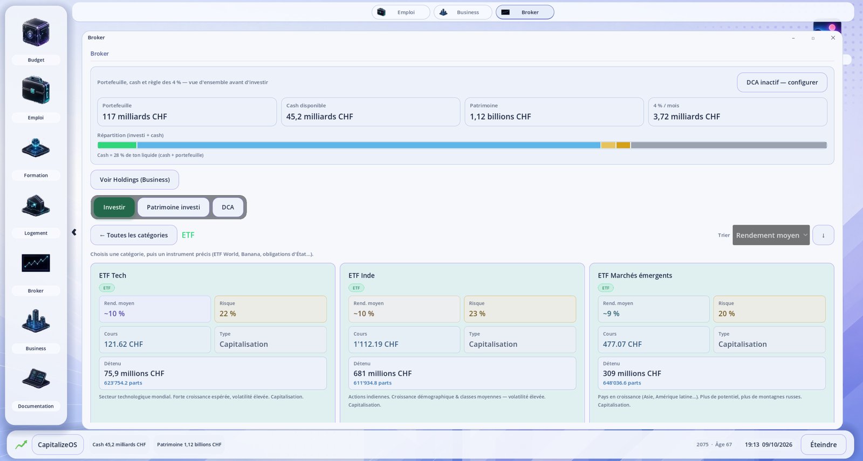Open the Broker chart icon in sidebar
Screen dimensions: 863x461
click(x=36, y=263)
